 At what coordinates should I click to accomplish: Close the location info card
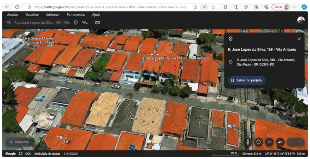point(299,39)
